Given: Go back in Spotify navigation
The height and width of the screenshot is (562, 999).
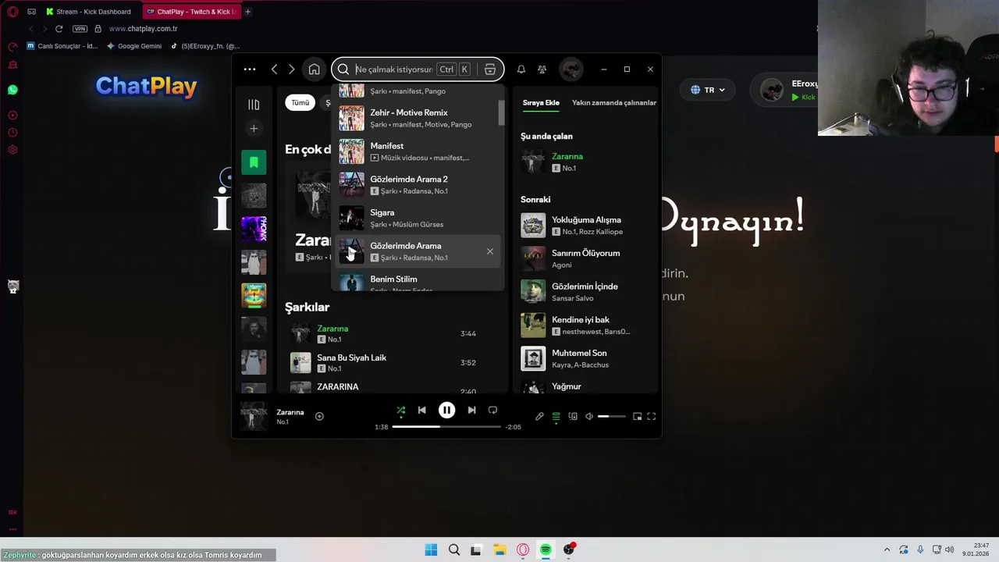Looking at the screenshot, I should pyautogui.click(x=274, y=69).
